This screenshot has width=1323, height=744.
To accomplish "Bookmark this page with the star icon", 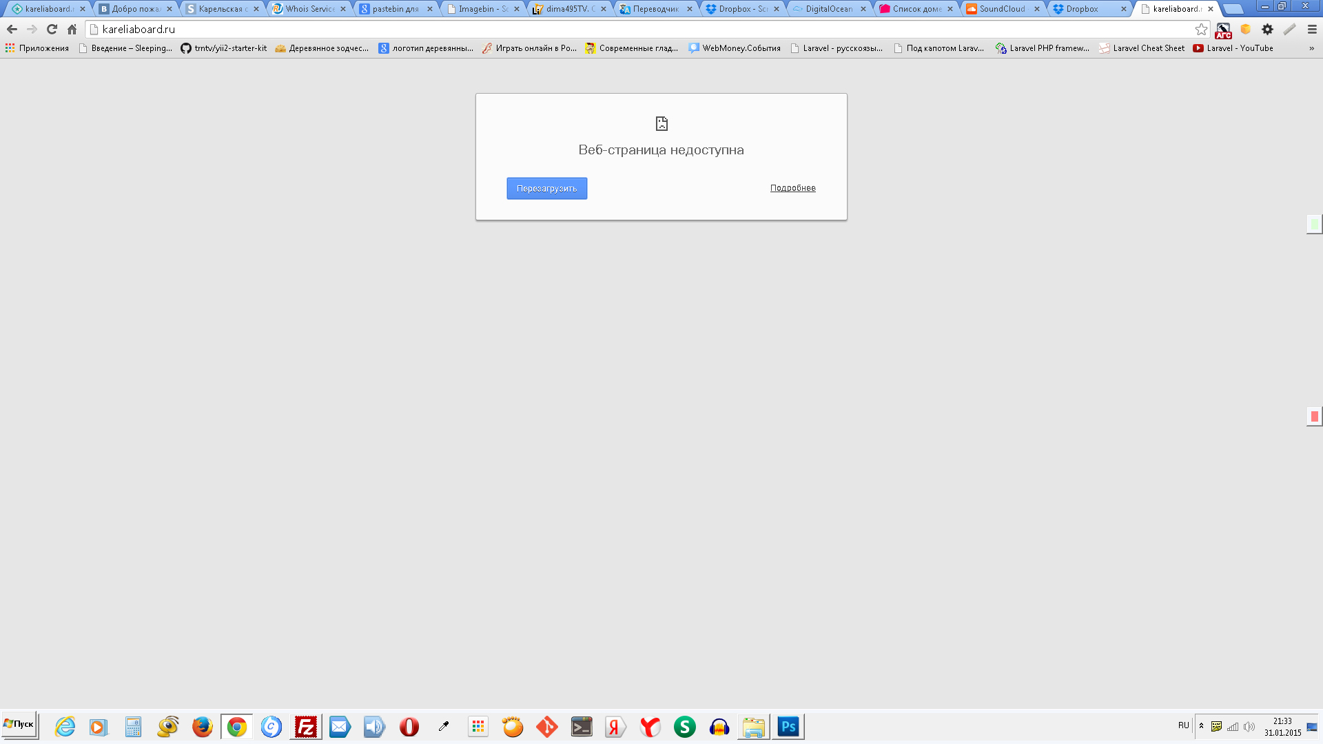I will click(x=1201, y=30).
